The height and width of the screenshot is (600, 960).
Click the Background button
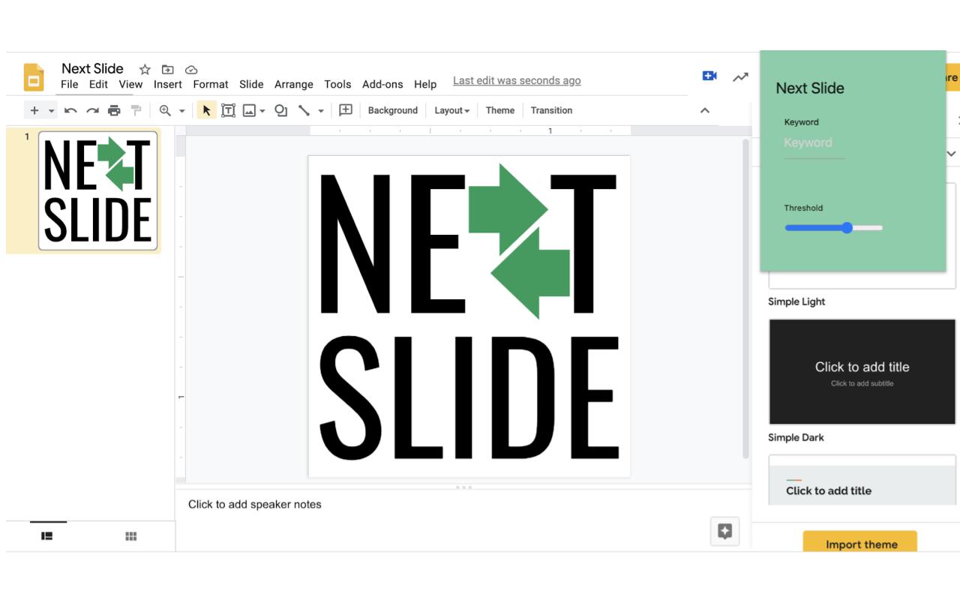point(392,110)
